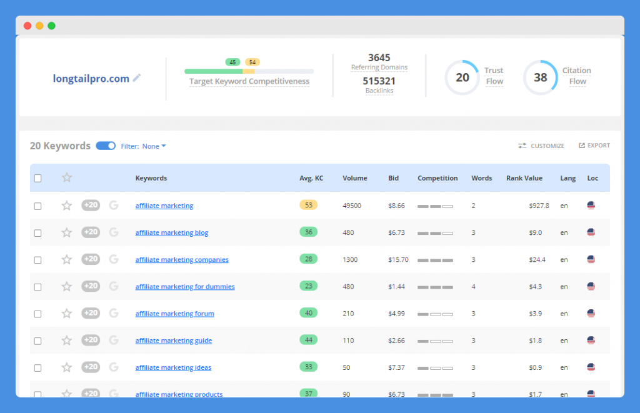Open Google search for affiliate marketing companies
Viewport: 640px width, 413px height.
point(114,259)
